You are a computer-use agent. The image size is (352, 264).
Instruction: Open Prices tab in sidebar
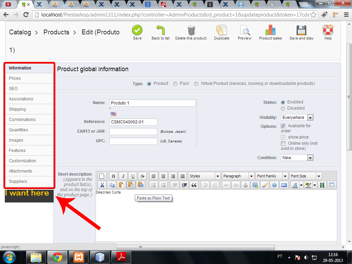pyautogui.click(x=30, y=78)
